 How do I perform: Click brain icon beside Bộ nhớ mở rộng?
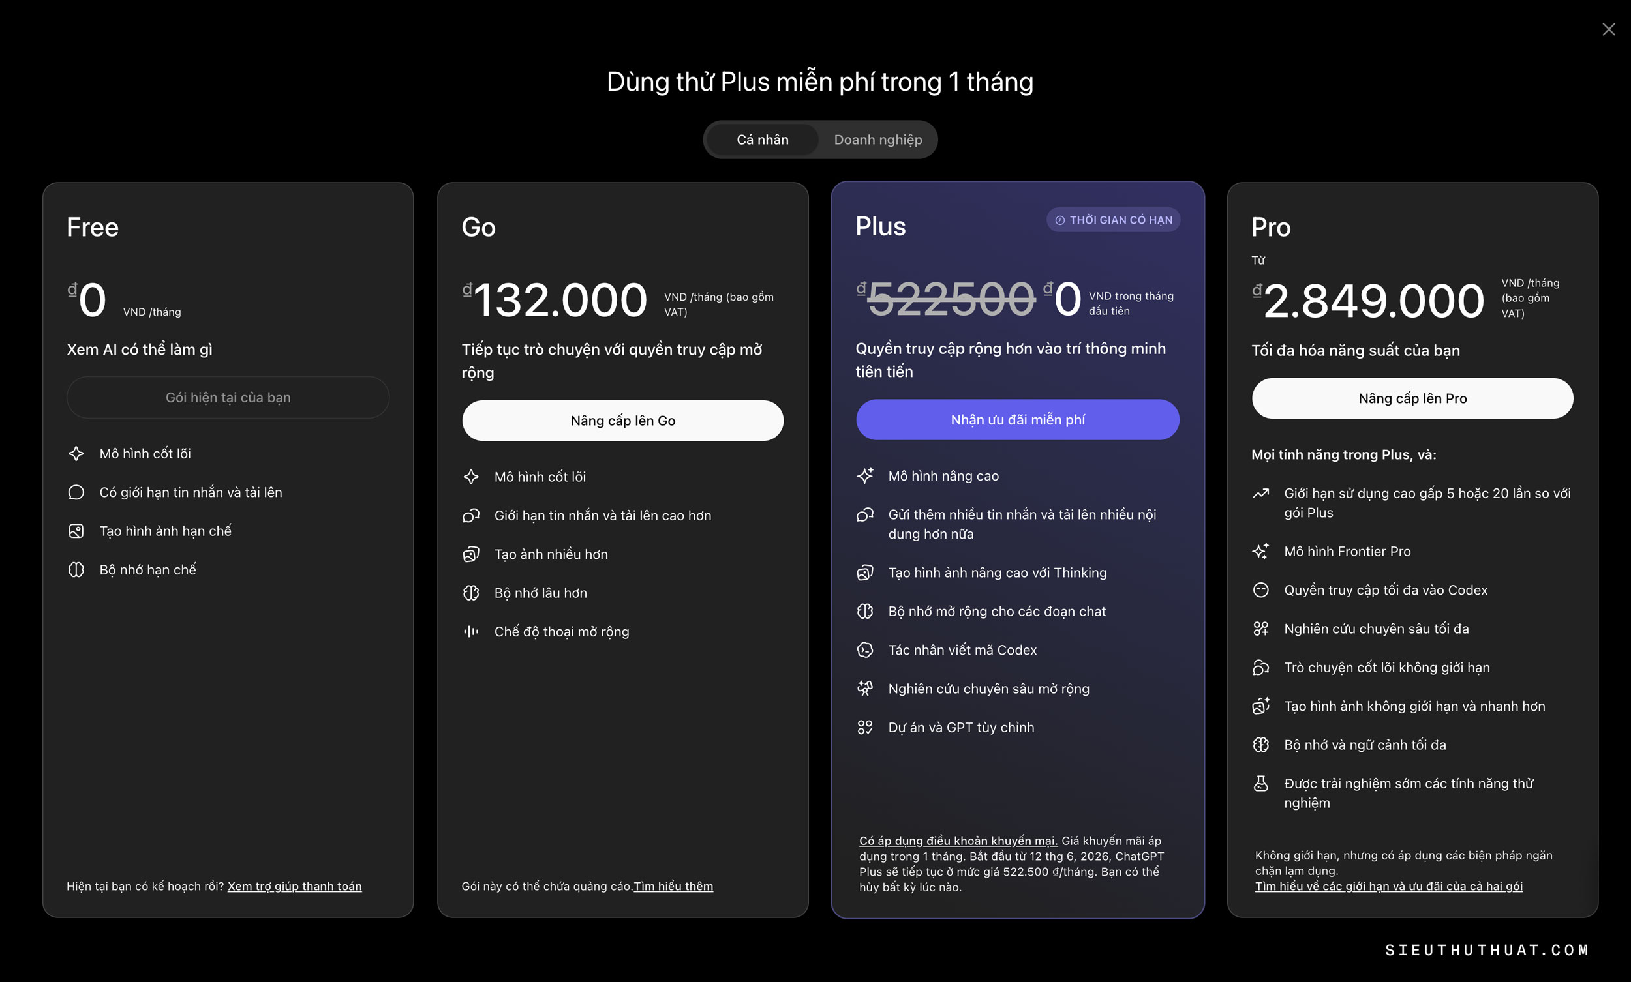pos(865,612)
